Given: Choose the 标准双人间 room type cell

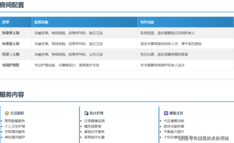Looking at the screenshot, I should tap(11, 44).
